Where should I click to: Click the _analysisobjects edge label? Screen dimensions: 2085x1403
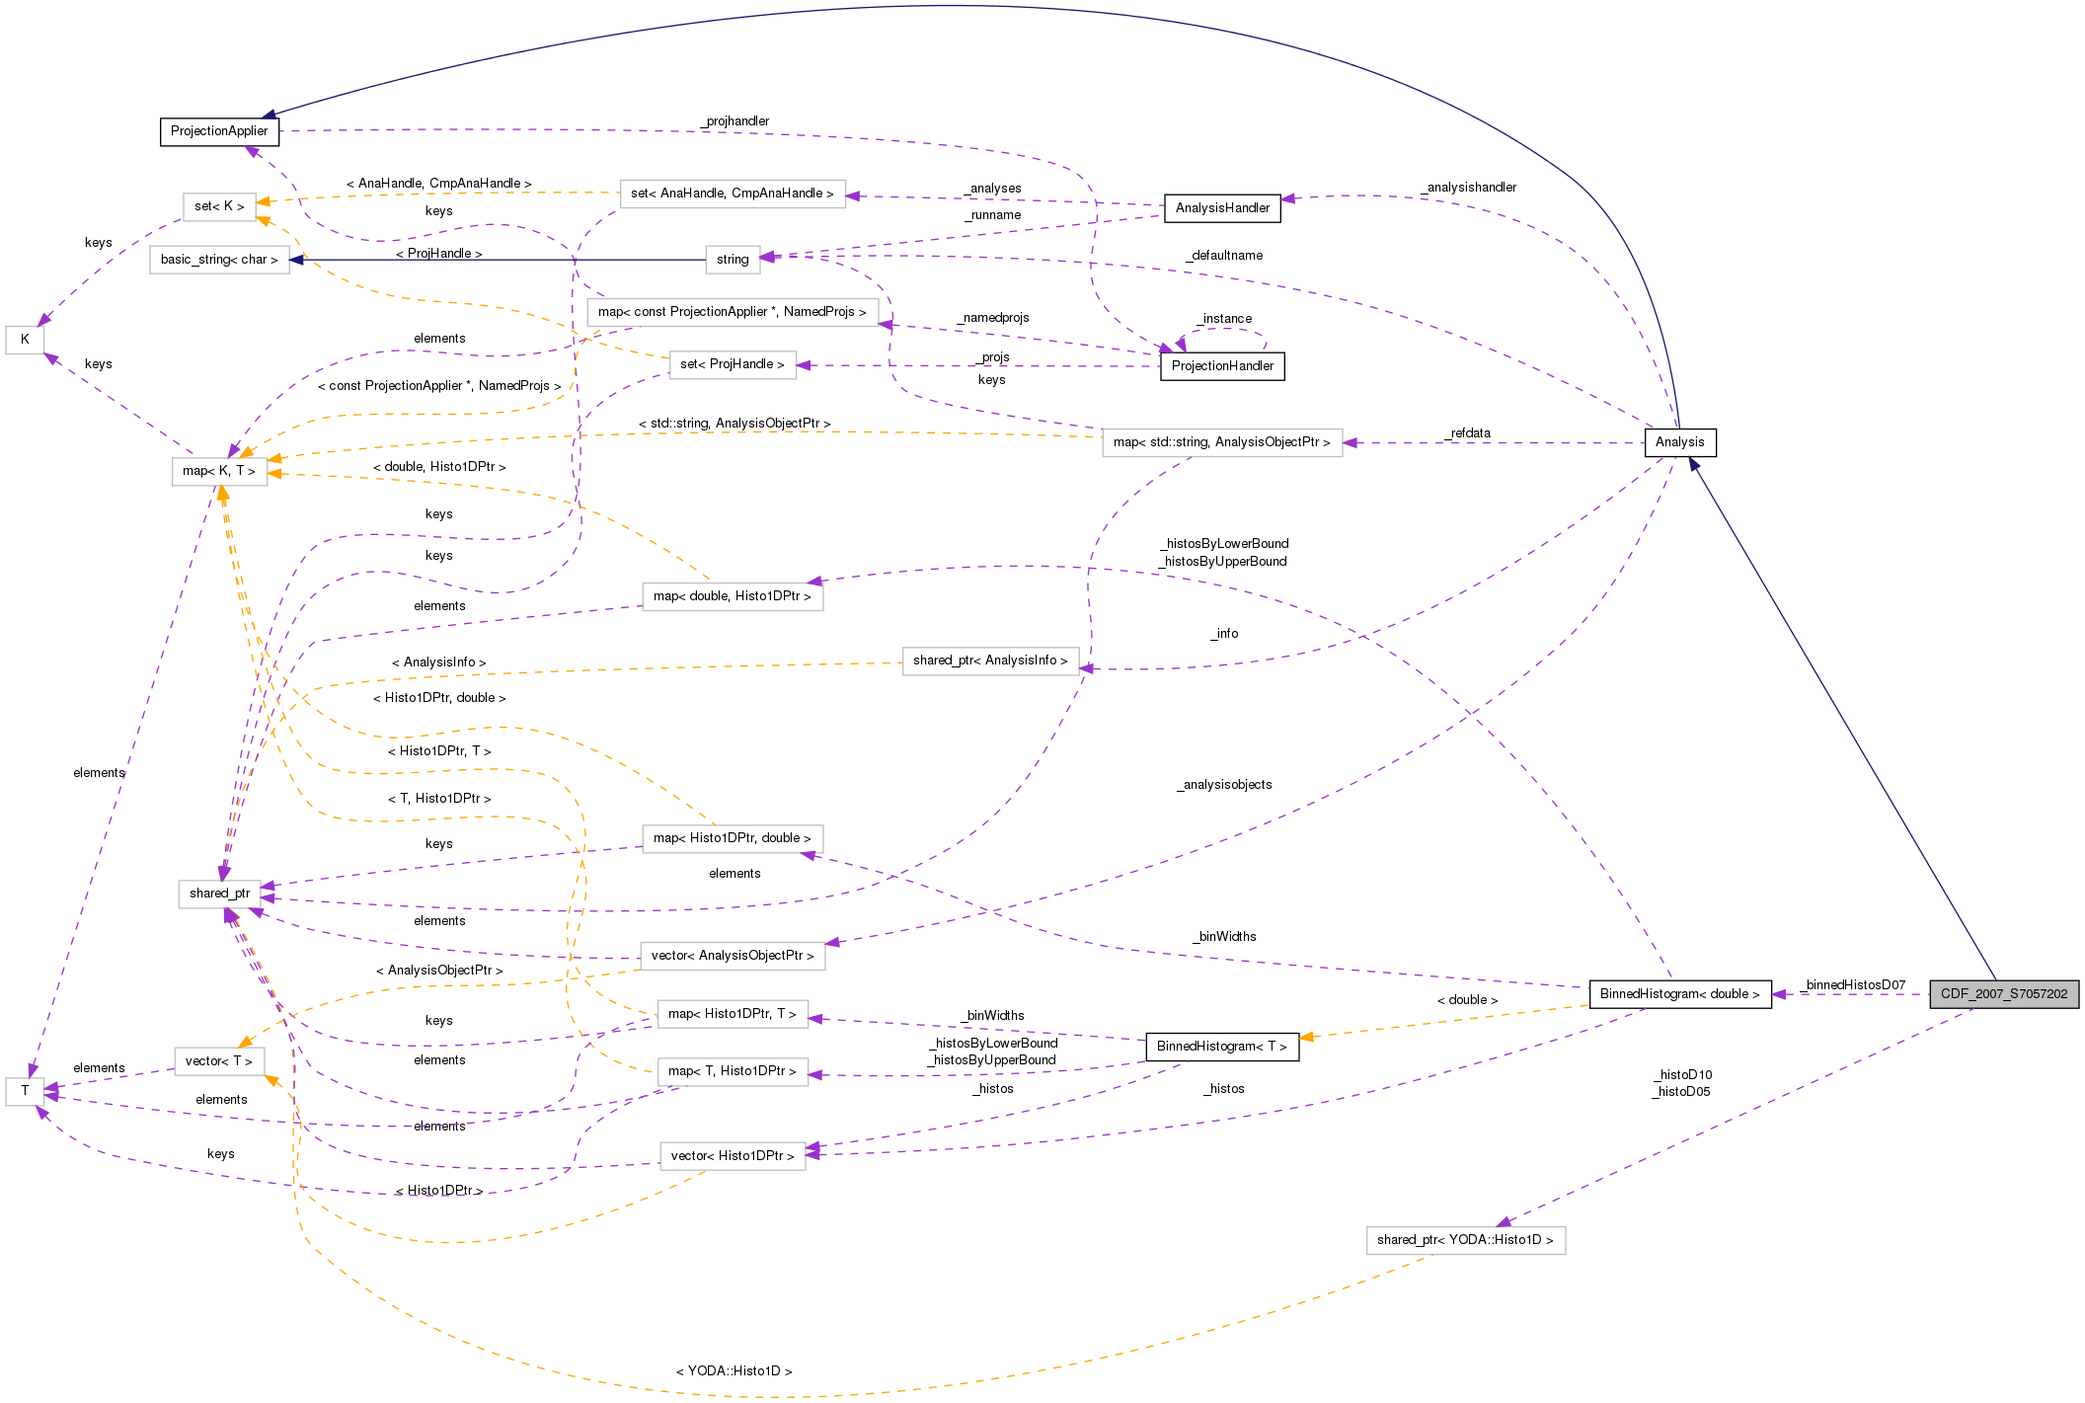click(1225, 785)
